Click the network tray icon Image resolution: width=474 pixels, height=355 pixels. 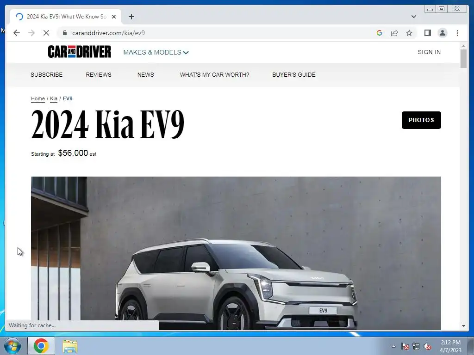click(x=416, y=347)
